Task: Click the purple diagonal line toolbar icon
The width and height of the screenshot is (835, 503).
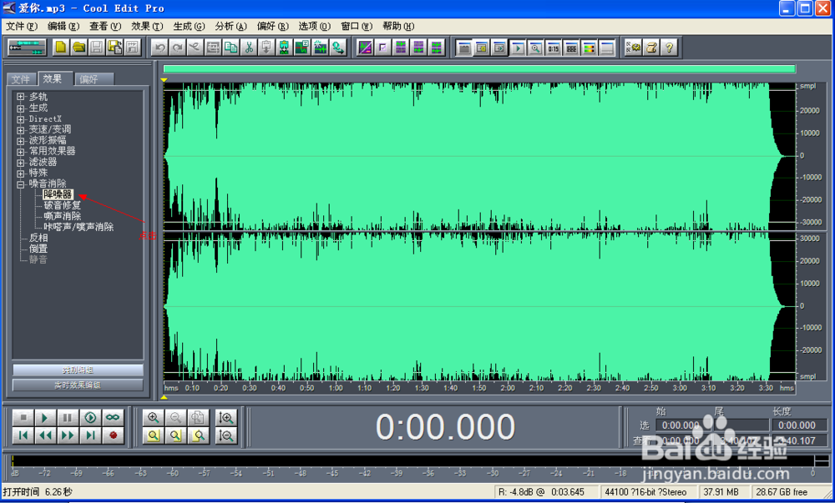Action: tap(365, 48)
